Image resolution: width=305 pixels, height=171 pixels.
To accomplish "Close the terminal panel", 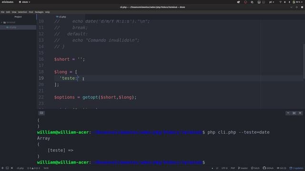I will 300,113.
